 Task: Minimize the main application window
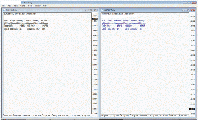(x=185, y=3)
